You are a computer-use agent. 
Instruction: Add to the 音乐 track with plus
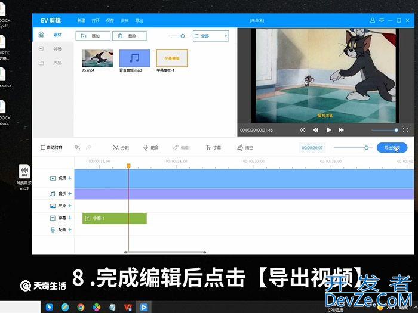click(x=70, y=194)
